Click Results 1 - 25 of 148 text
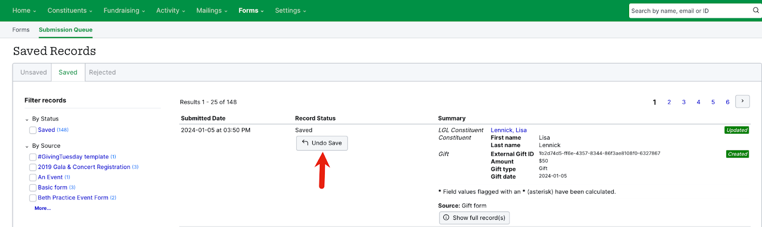 click(x=208, y=102)
